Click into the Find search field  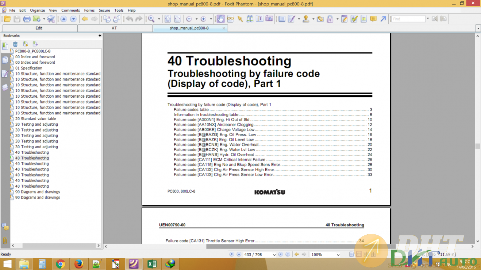click(409, 19)
